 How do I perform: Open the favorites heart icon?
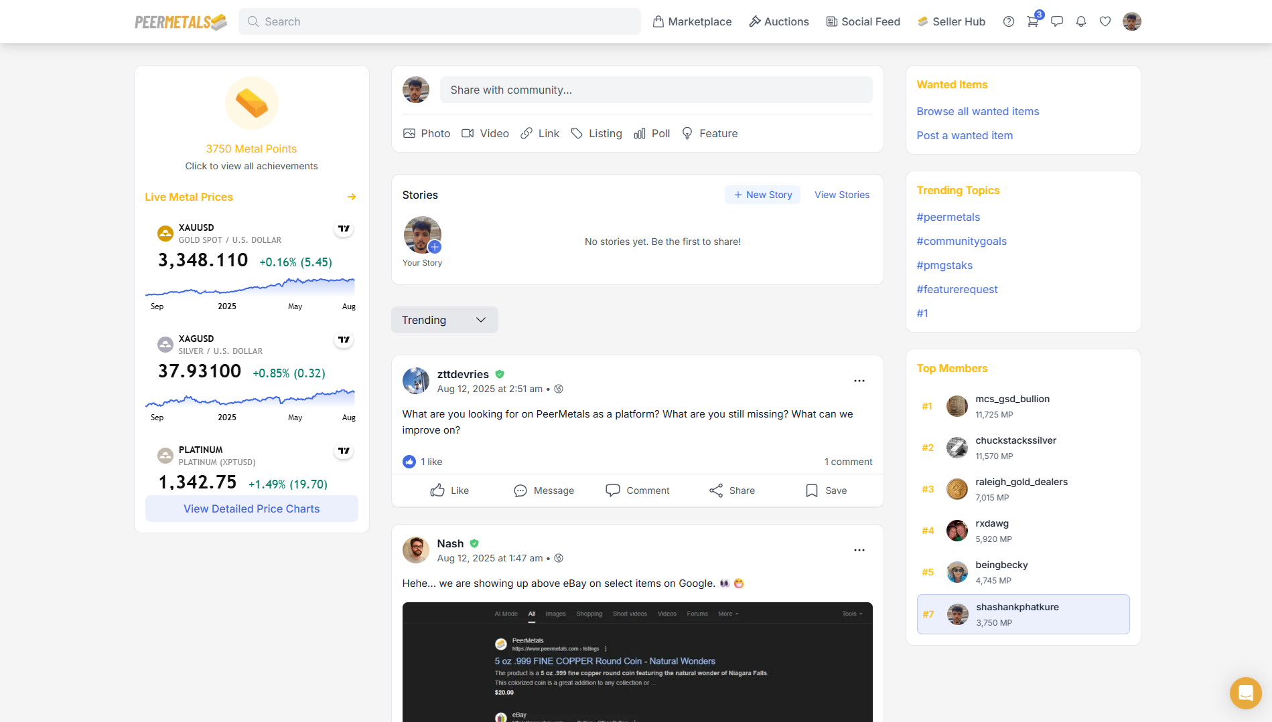pos(1105,21)
